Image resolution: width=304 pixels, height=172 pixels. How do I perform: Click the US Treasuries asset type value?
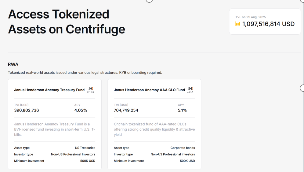click(85, 148)
